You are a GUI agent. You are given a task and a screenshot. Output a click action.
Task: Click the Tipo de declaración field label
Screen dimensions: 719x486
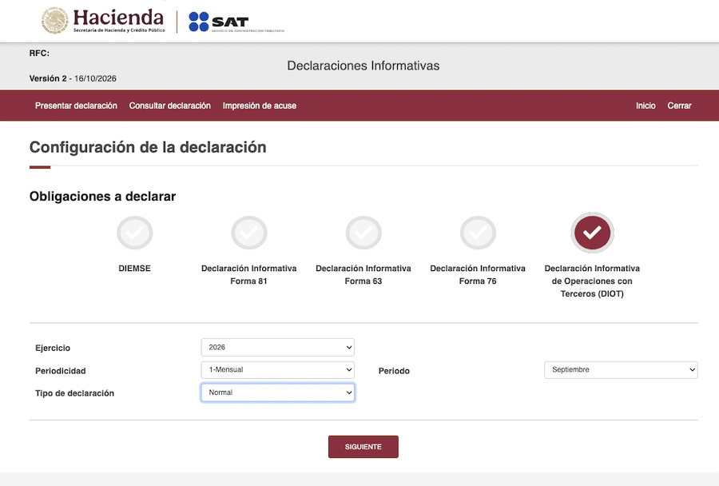(x=75, y=393)
